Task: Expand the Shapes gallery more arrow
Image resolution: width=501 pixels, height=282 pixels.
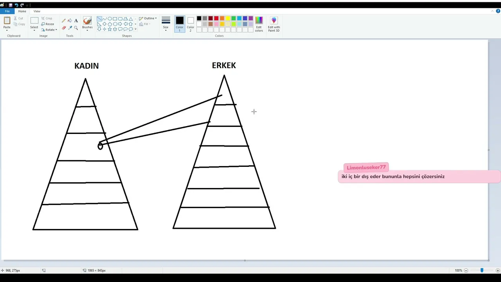Action: [136, 29]
